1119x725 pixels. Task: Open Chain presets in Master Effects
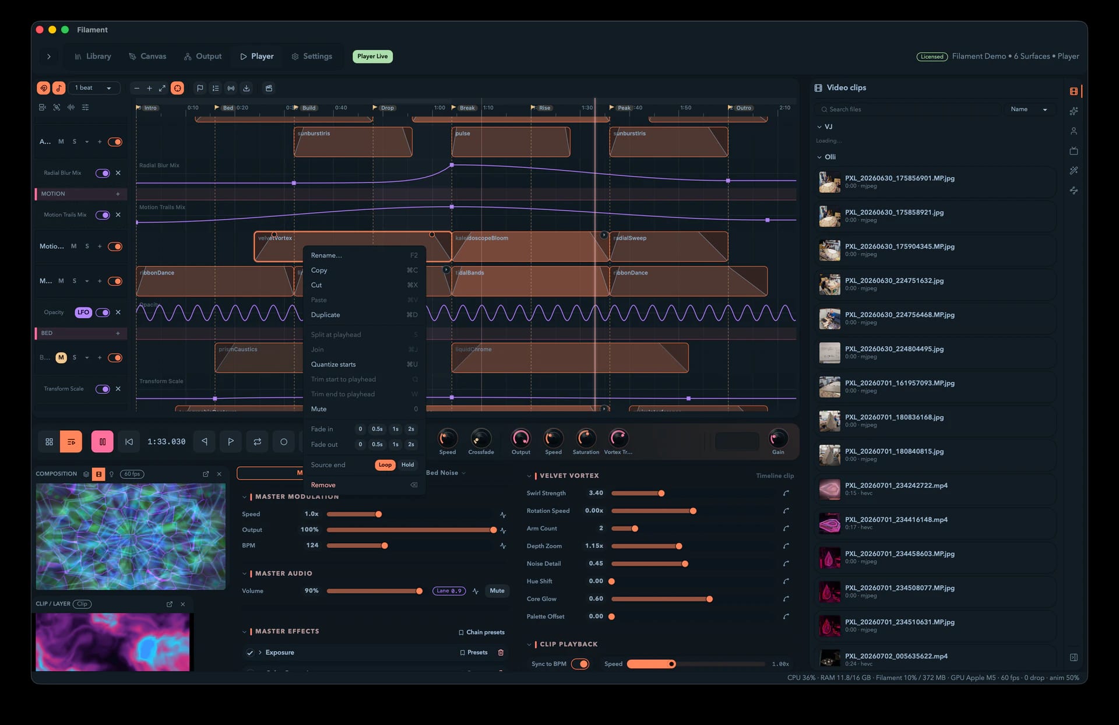[x=481, y=632]
